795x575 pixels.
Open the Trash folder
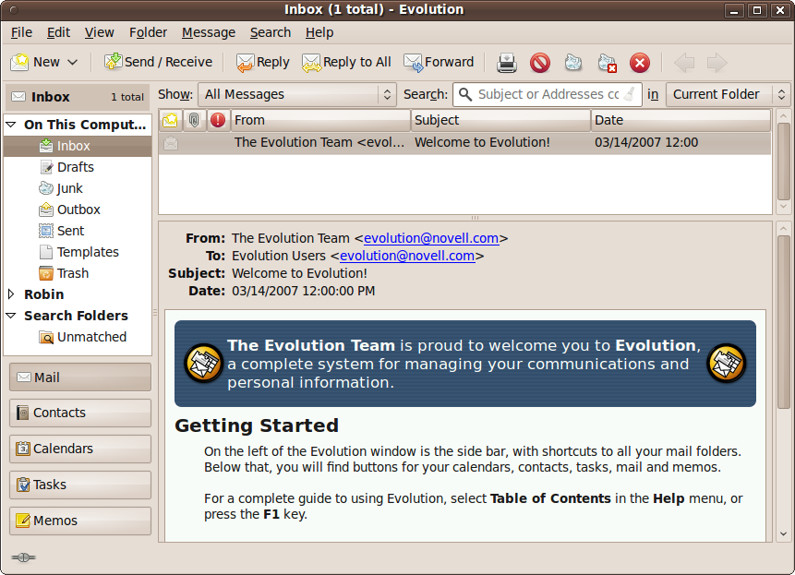click(x=71, y=272)
